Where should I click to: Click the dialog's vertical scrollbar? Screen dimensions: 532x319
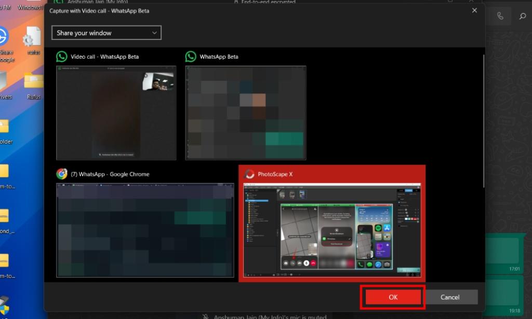[x=484, y=121]
